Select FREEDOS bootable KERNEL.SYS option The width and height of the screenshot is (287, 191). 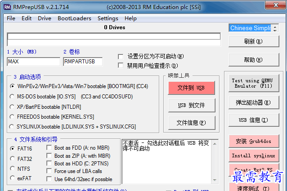tap(12, 116)
